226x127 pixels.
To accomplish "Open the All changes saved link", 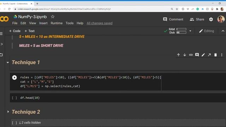I will tap(100, 23).
